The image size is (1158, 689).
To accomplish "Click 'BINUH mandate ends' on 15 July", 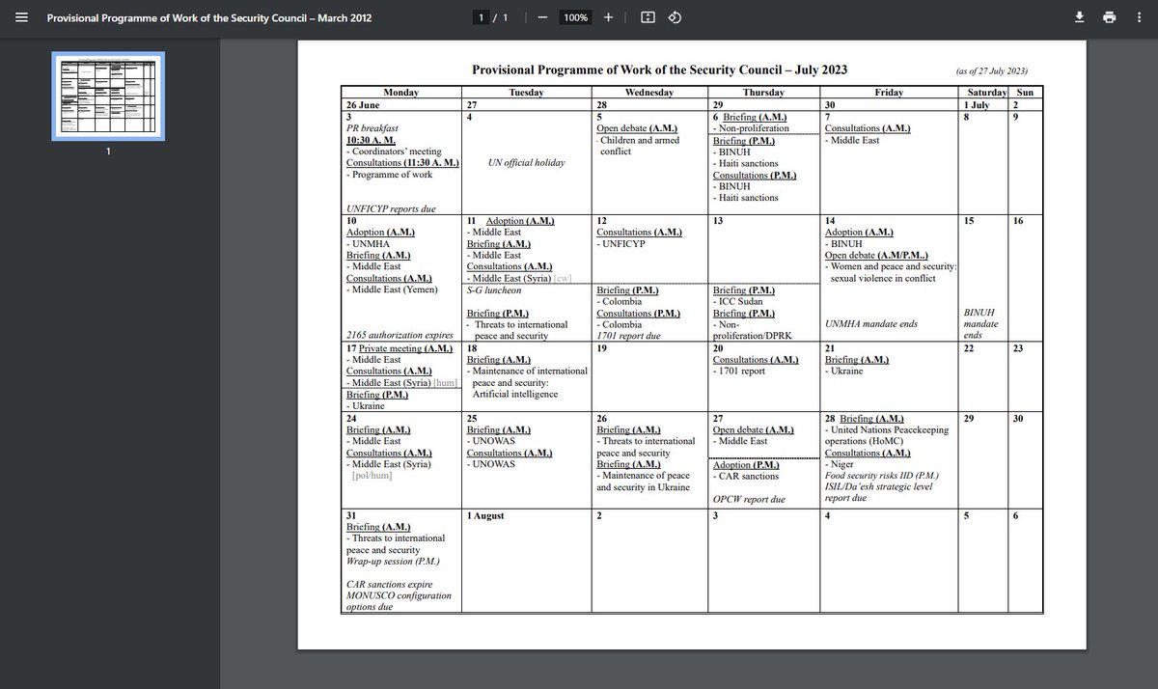I will pyautogui.click(x=981, y=324).
